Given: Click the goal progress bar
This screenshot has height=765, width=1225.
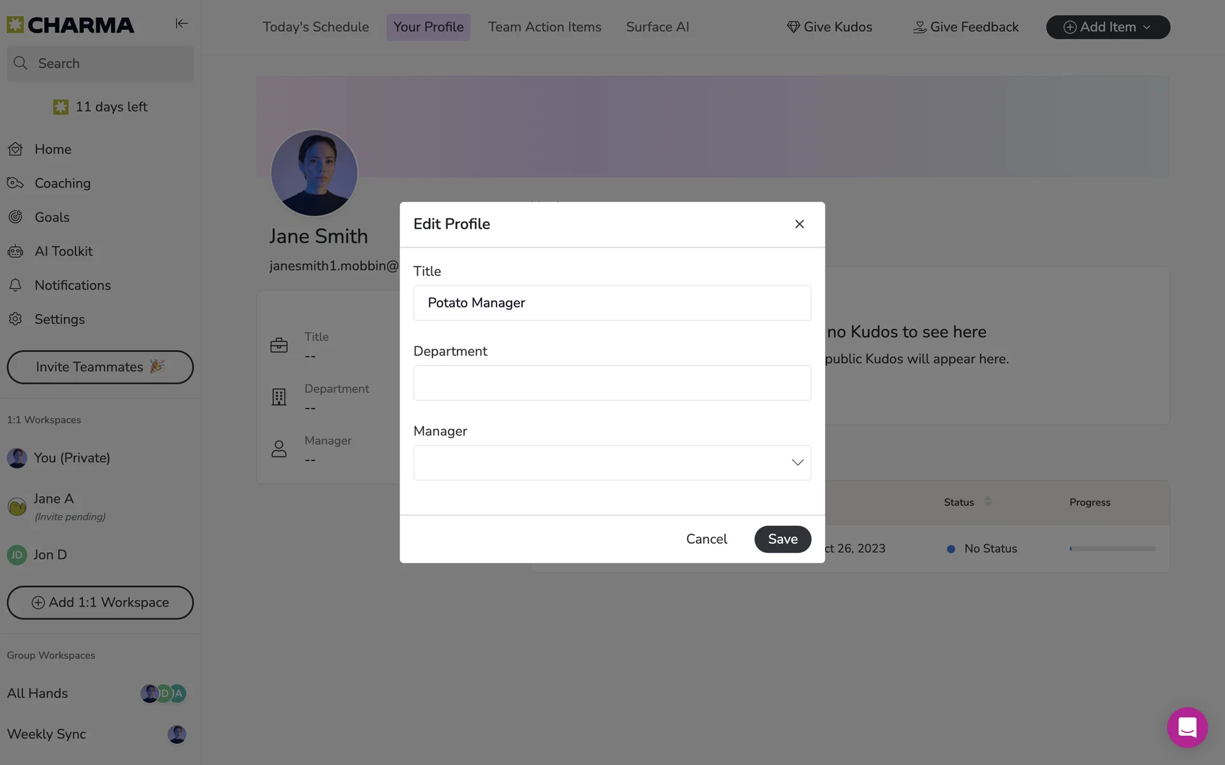Looking at the screenshot, I should pyautogui.click(x=1112, y=548).
